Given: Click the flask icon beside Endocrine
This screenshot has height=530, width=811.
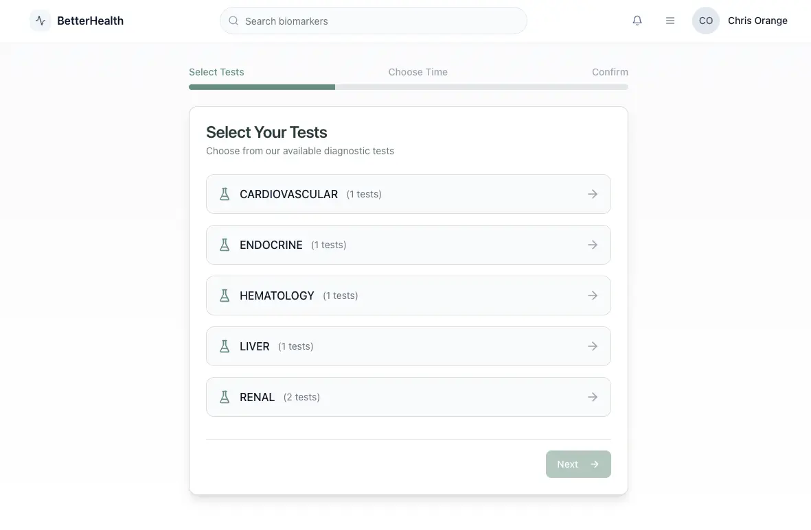Looking at the screenshot, I should 225,245.
